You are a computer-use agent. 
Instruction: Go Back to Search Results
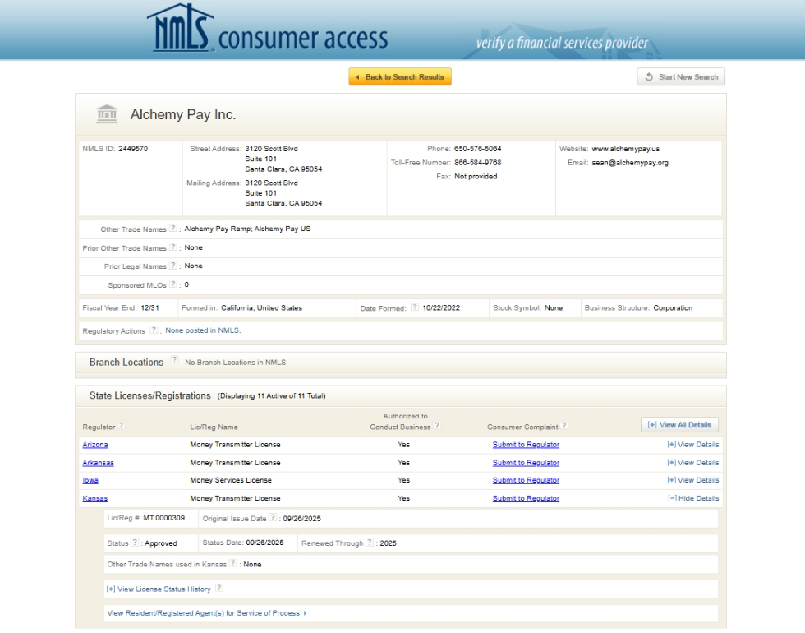400,77
